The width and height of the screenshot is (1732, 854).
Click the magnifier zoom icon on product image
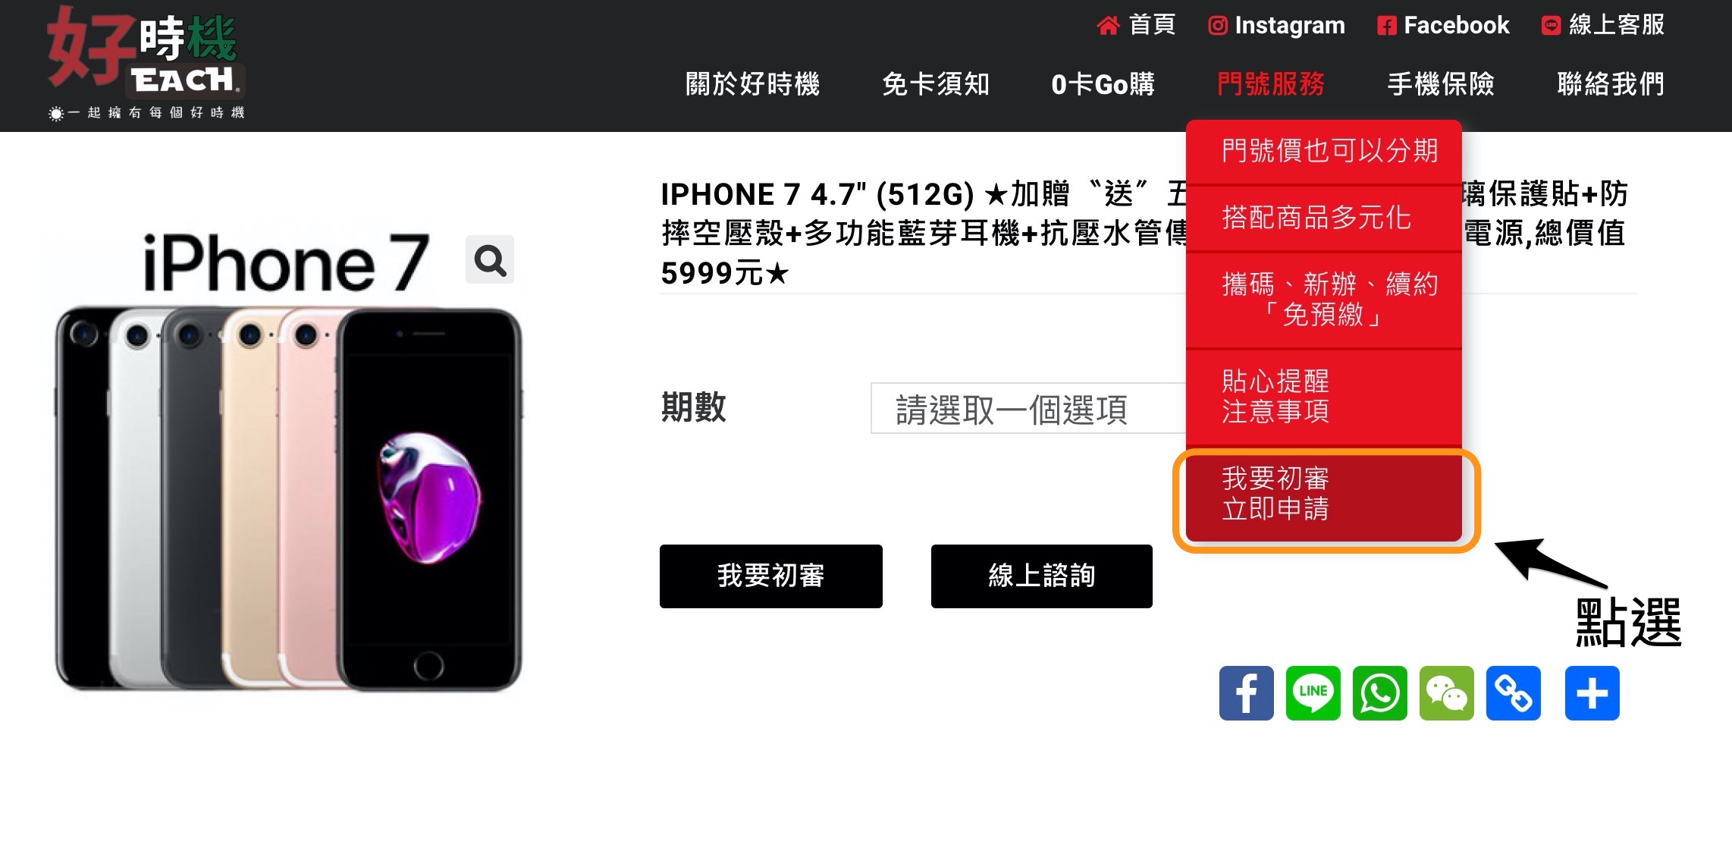tap(490, 260)
